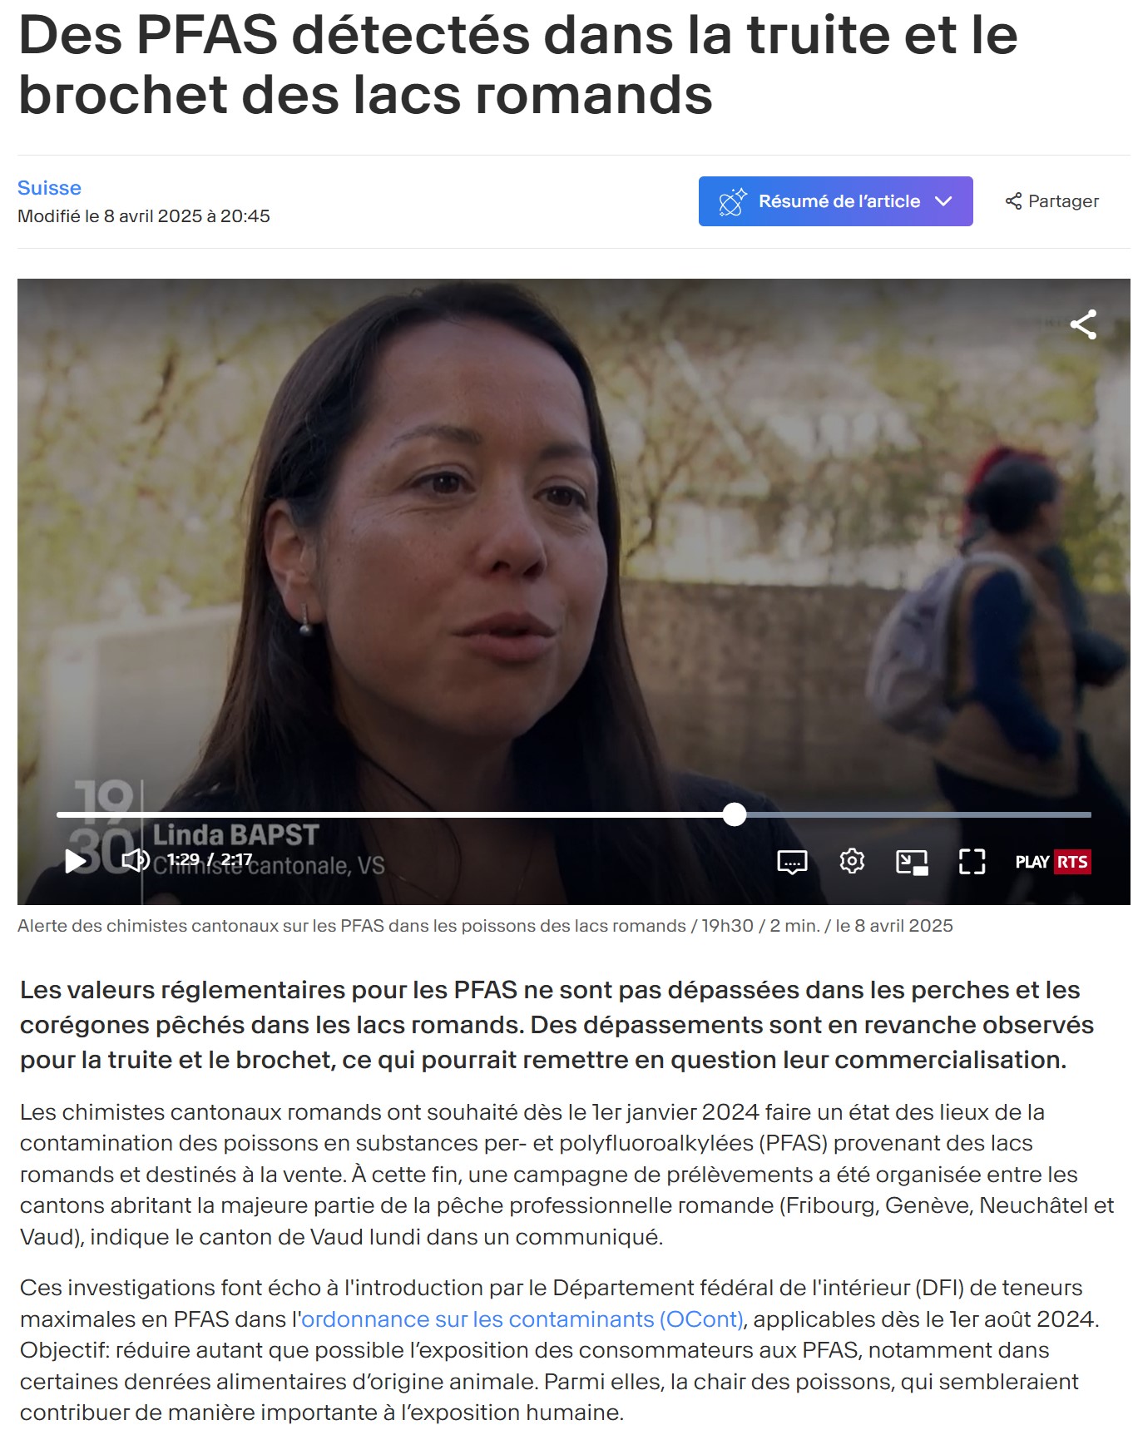1133x1430 pixels.
Task: Click the video share icon in top corner
Action: [x=1083, y=324]
